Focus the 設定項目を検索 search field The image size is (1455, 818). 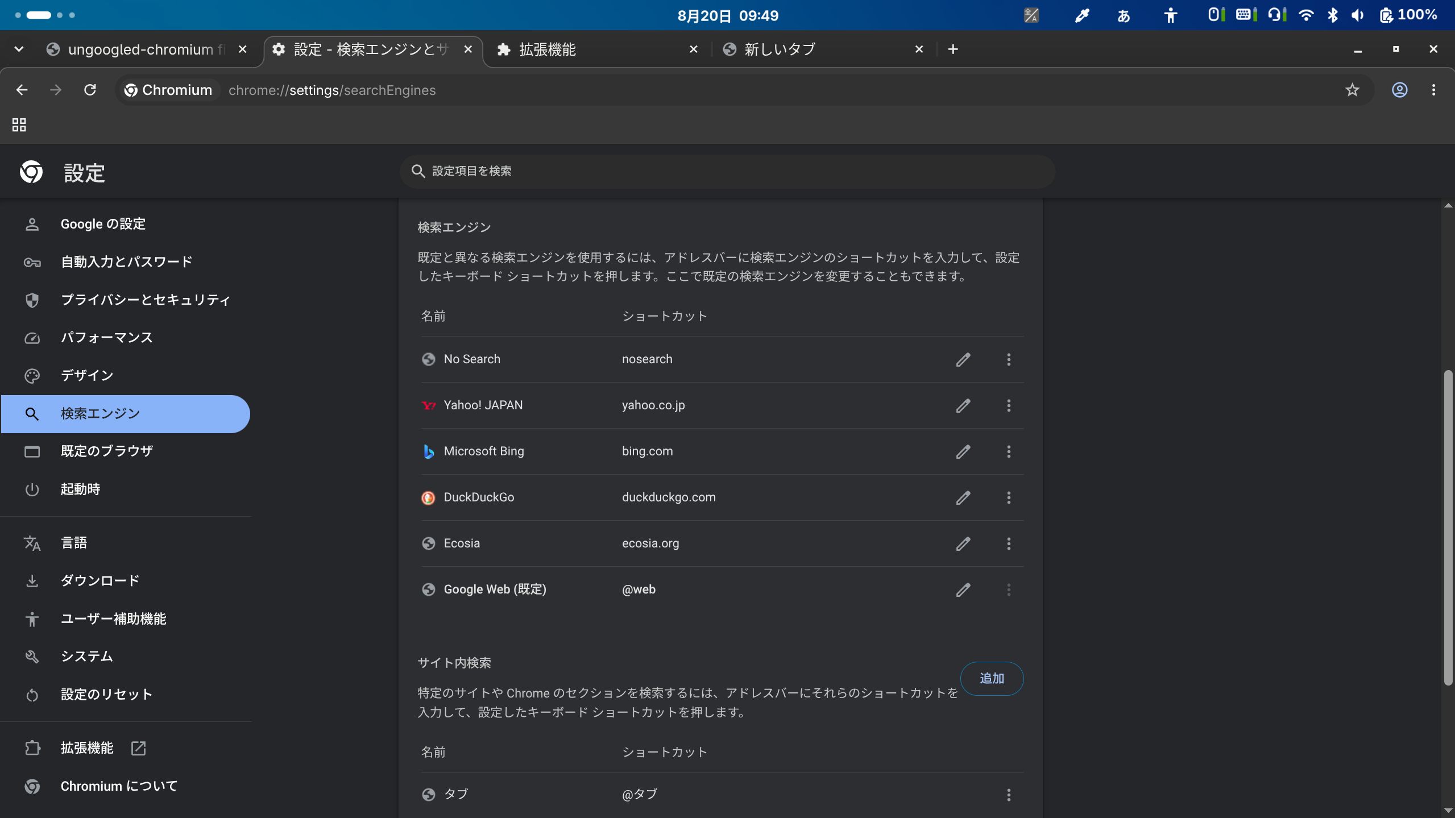[727, 171]
